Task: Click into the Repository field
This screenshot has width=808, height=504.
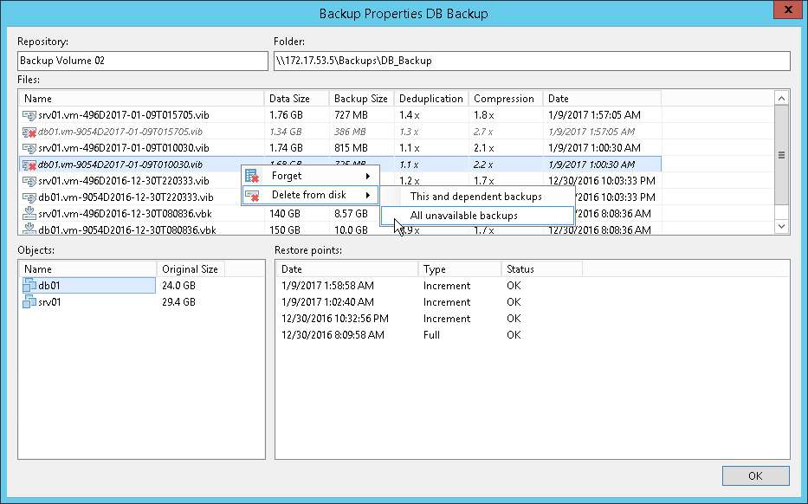Action: pyautogui.click(x=143, y=61)
